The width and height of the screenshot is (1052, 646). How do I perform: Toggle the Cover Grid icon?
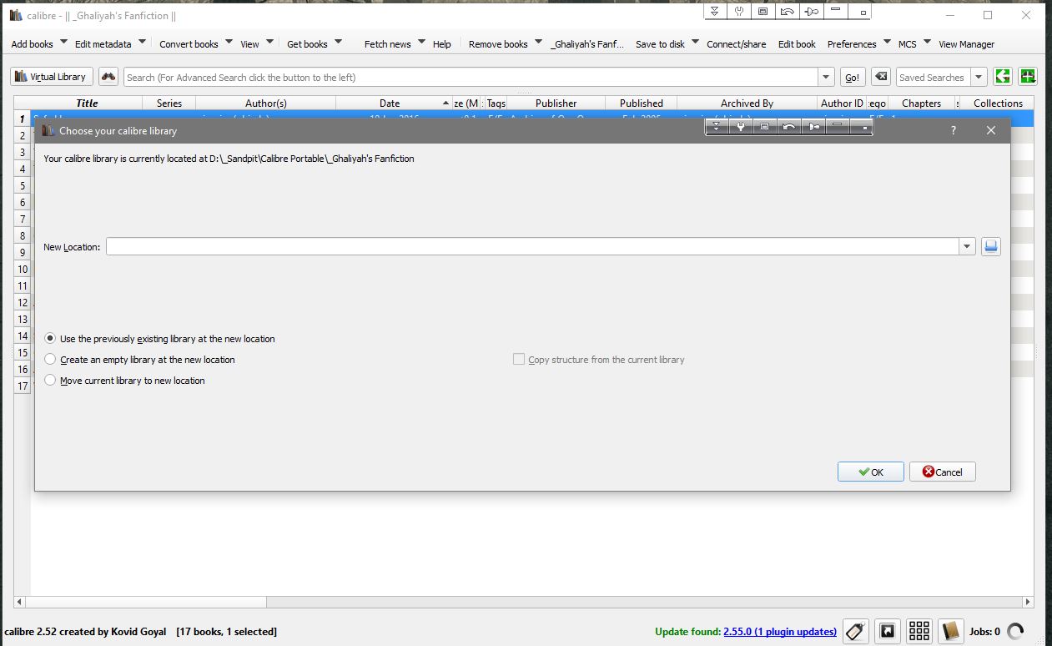coord(919,631)
